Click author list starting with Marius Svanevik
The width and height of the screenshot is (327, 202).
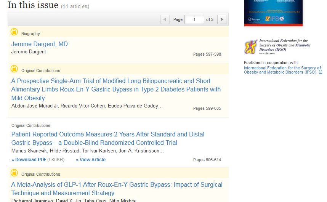coord(88,151)
